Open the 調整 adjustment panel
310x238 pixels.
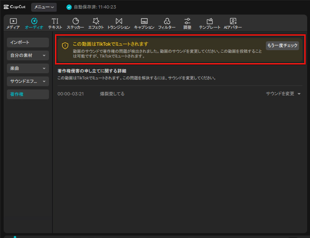pos(187,23)
